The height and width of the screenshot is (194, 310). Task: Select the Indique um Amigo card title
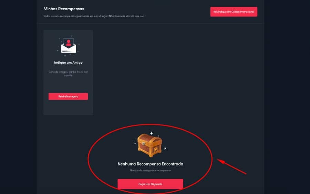click(68, 63)
